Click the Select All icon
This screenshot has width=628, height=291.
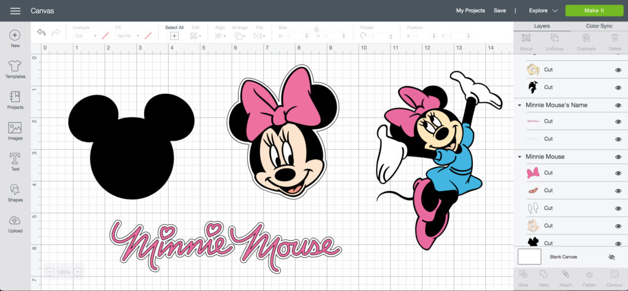(174, 36)
